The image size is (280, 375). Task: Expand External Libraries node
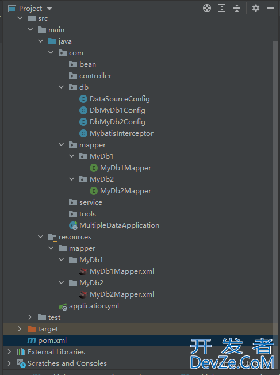click(x=9, y=352)
